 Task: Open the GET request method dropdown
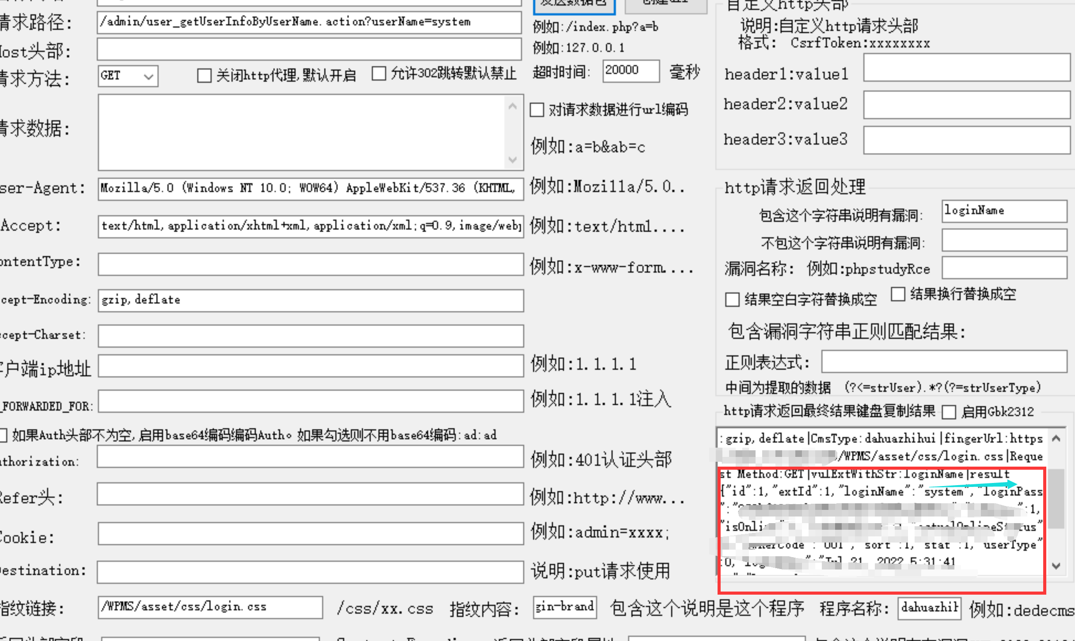[128, 76]
